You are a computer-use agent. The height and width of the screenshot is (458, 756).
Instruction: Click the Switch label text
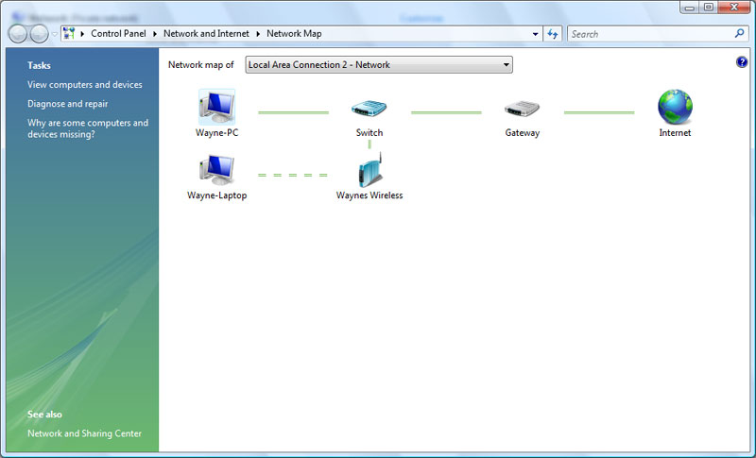tap(369, 132)
